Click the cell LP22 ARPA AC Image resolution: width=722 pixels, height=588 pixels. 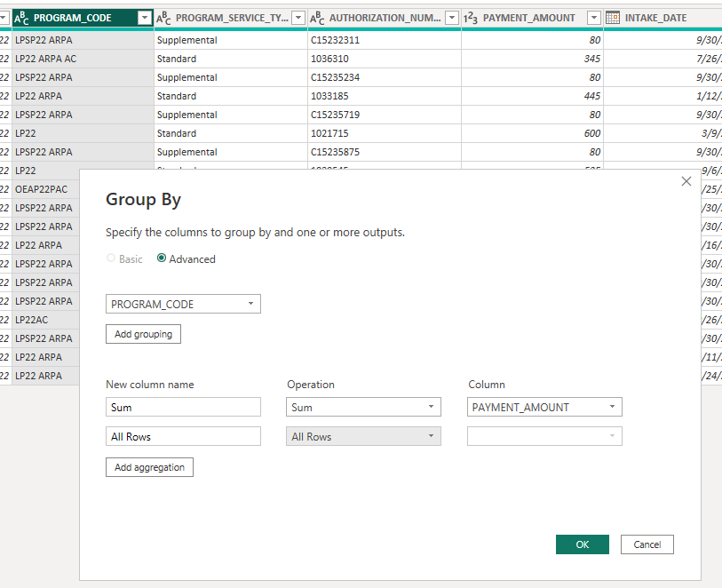[83, 59]
